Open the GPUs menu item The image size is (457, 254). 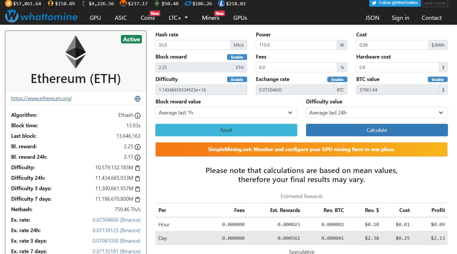240,18
